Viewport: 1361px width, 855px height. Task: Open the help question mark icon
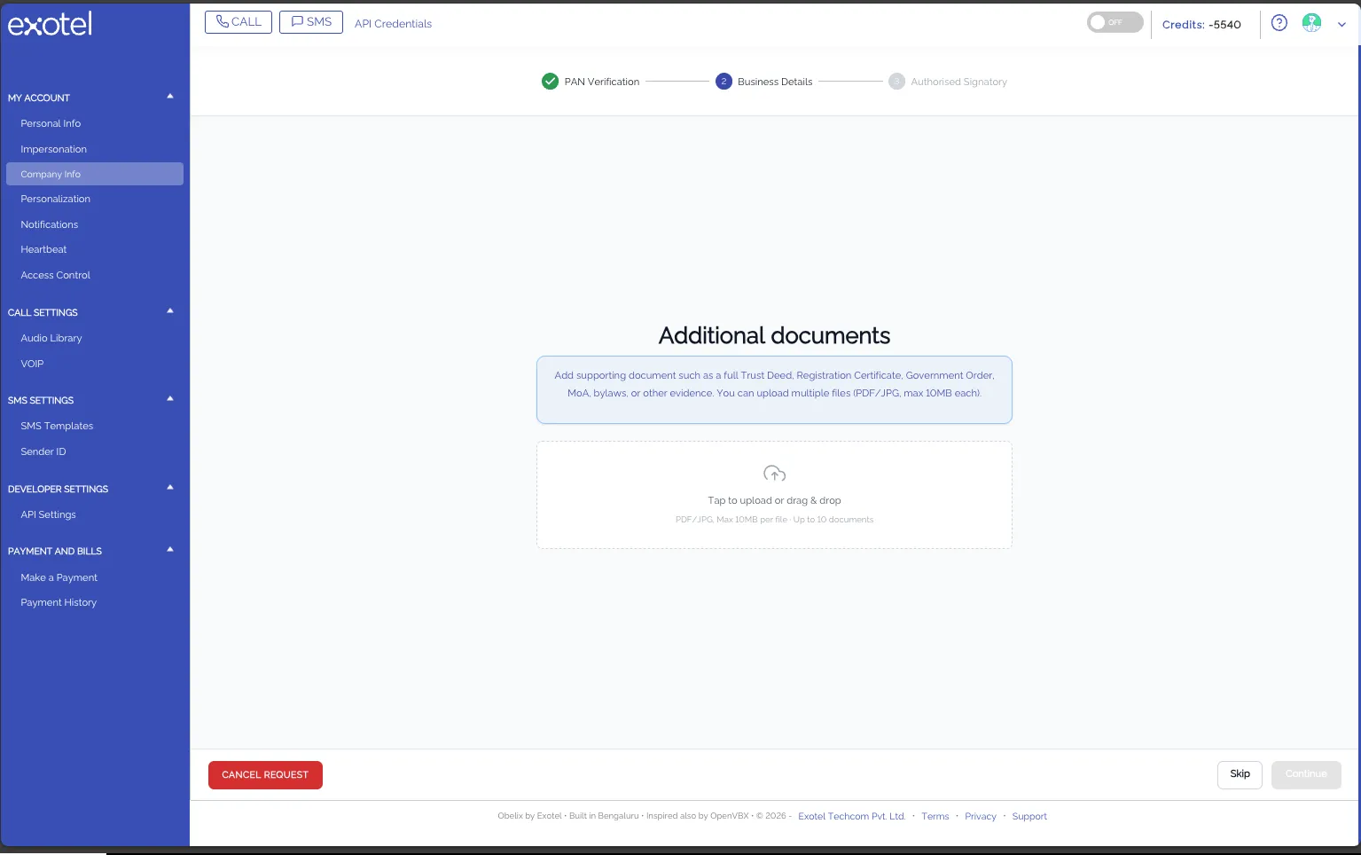[1279, 23]
